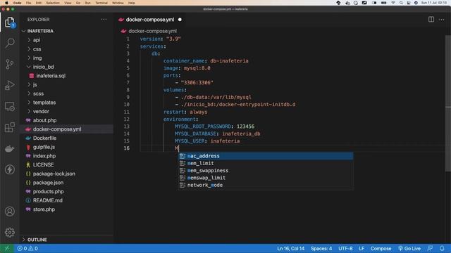Expand the api folder
This screenshot has width=451, height=253.
click(36, 40)
